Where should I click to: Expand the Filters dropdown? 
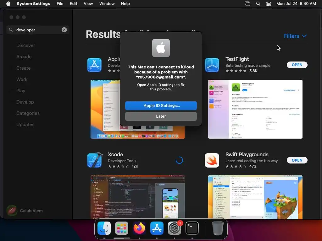click(295, 36)
